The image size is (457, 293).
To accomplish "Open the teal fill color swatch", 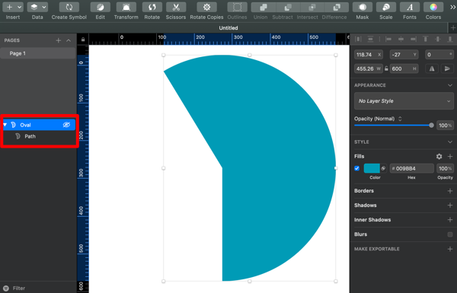I will pyautogui.click(x=372, y=168).
